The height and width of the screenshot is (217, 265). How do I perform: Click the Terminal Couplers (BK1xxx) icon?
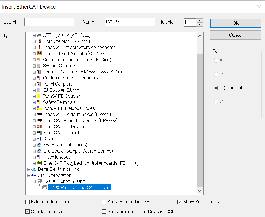coord(39,72)
